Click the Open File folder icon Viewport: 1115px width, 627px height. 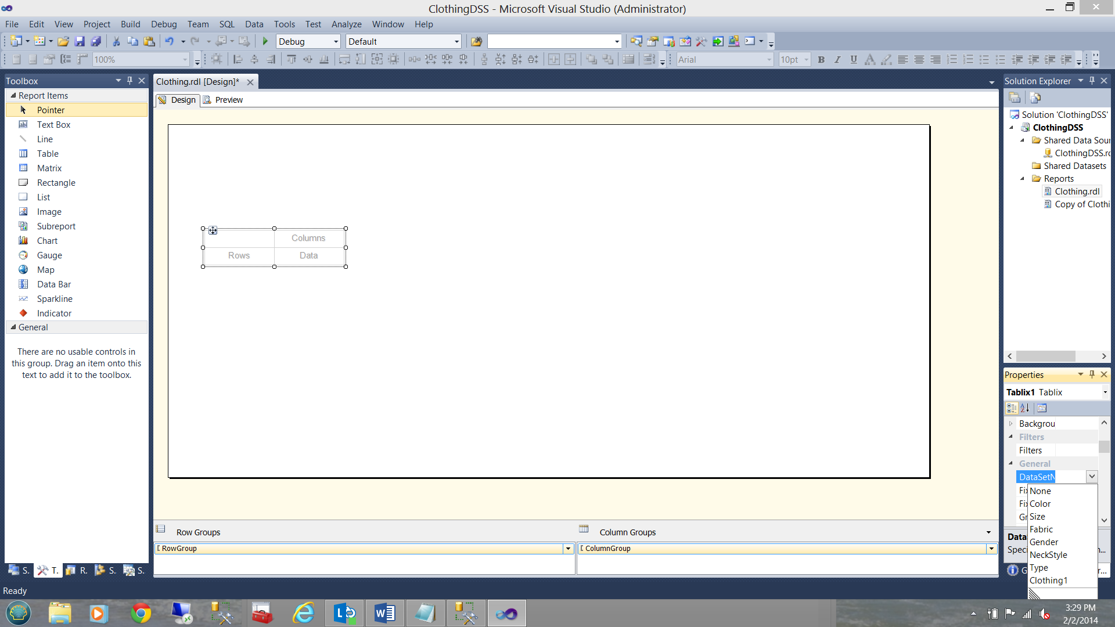point(63,41)
